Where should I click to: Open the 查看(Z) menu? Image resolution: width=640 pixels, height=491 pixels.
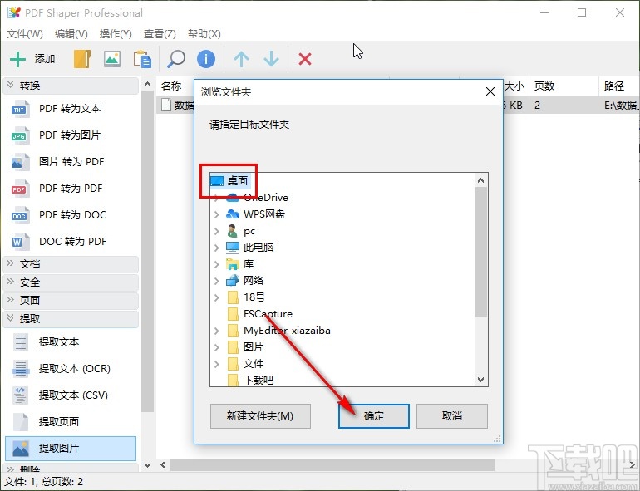click(160, 34)
